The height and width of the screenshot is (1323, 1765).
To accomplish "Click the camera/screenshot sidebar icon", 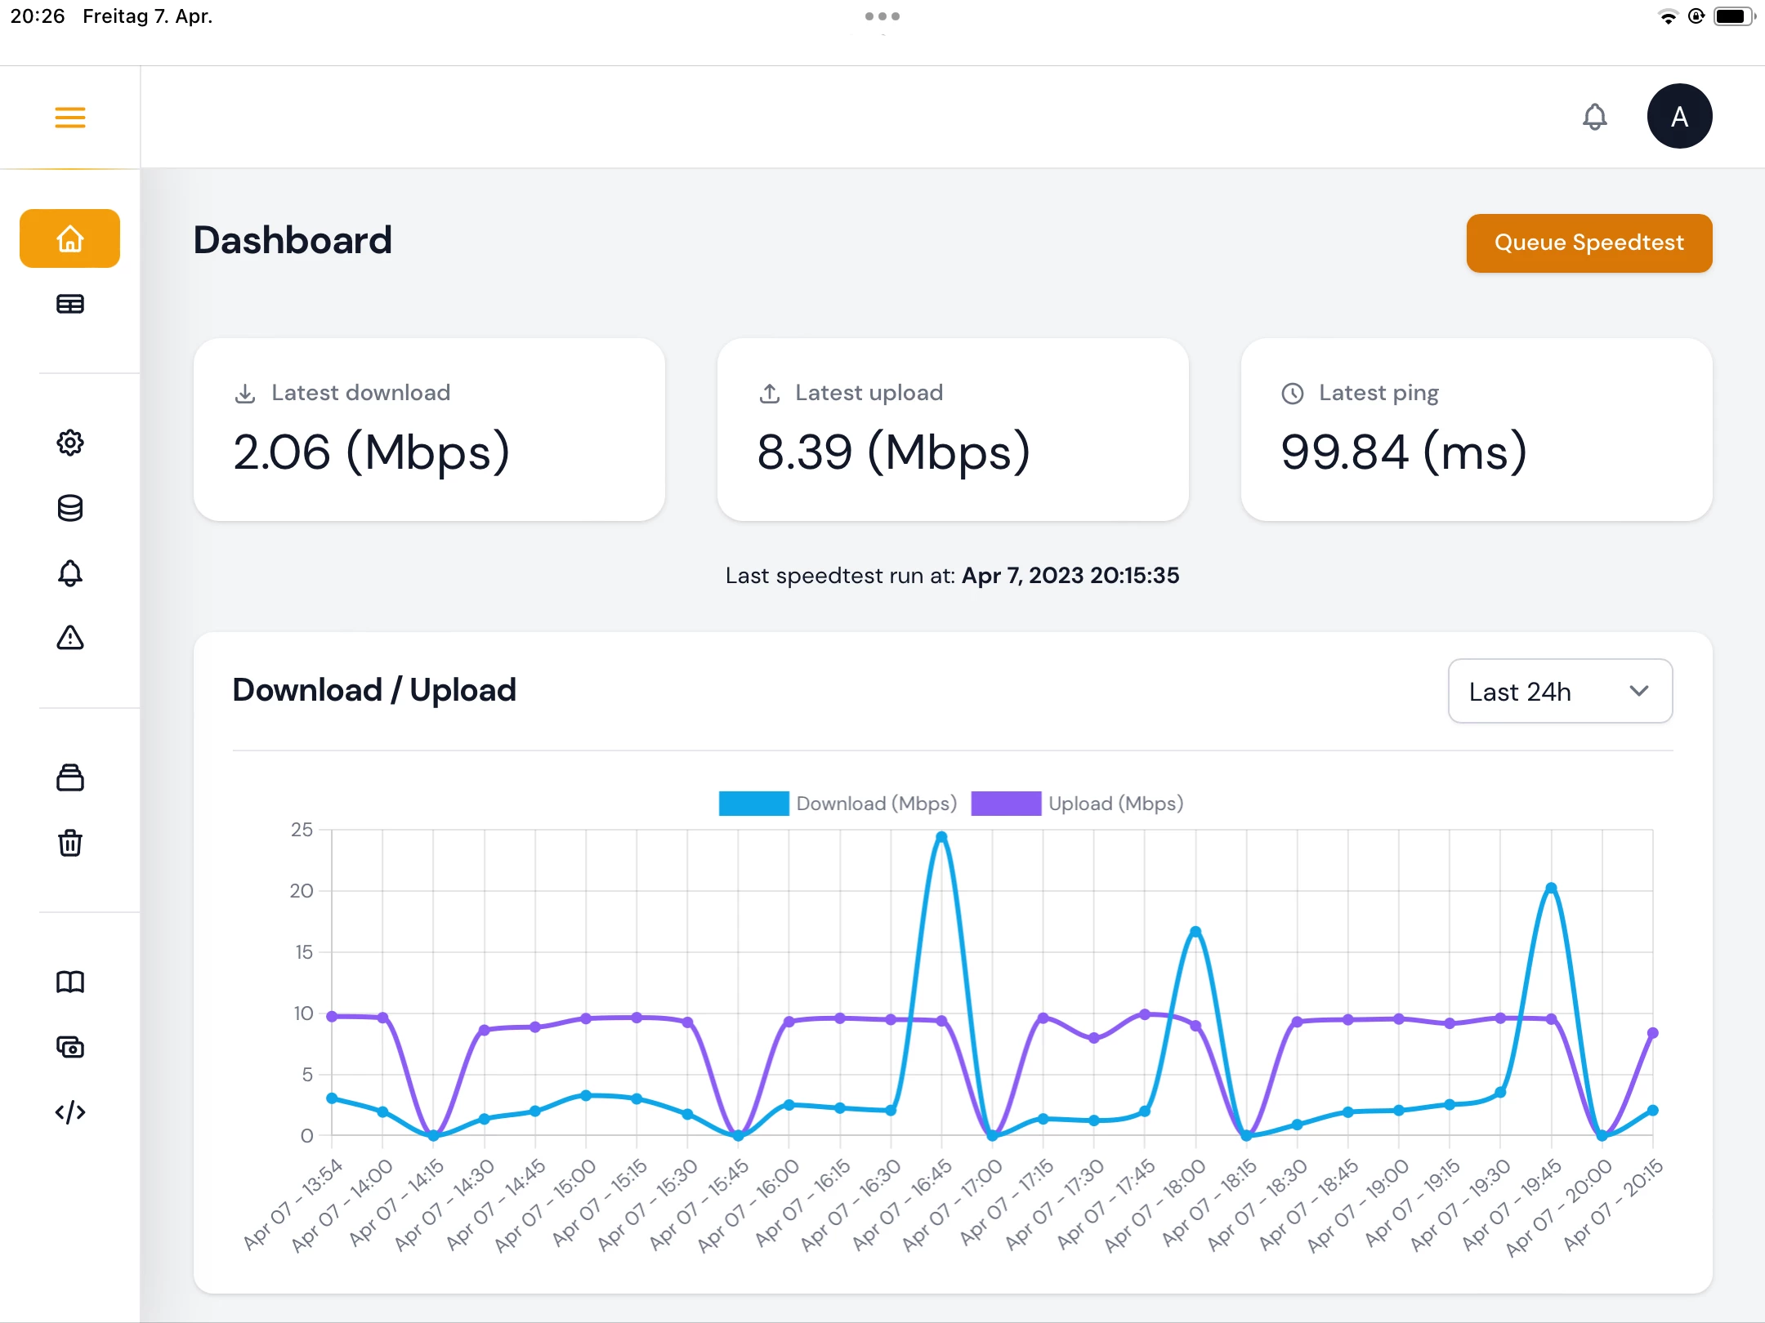I will (70, 1047).
